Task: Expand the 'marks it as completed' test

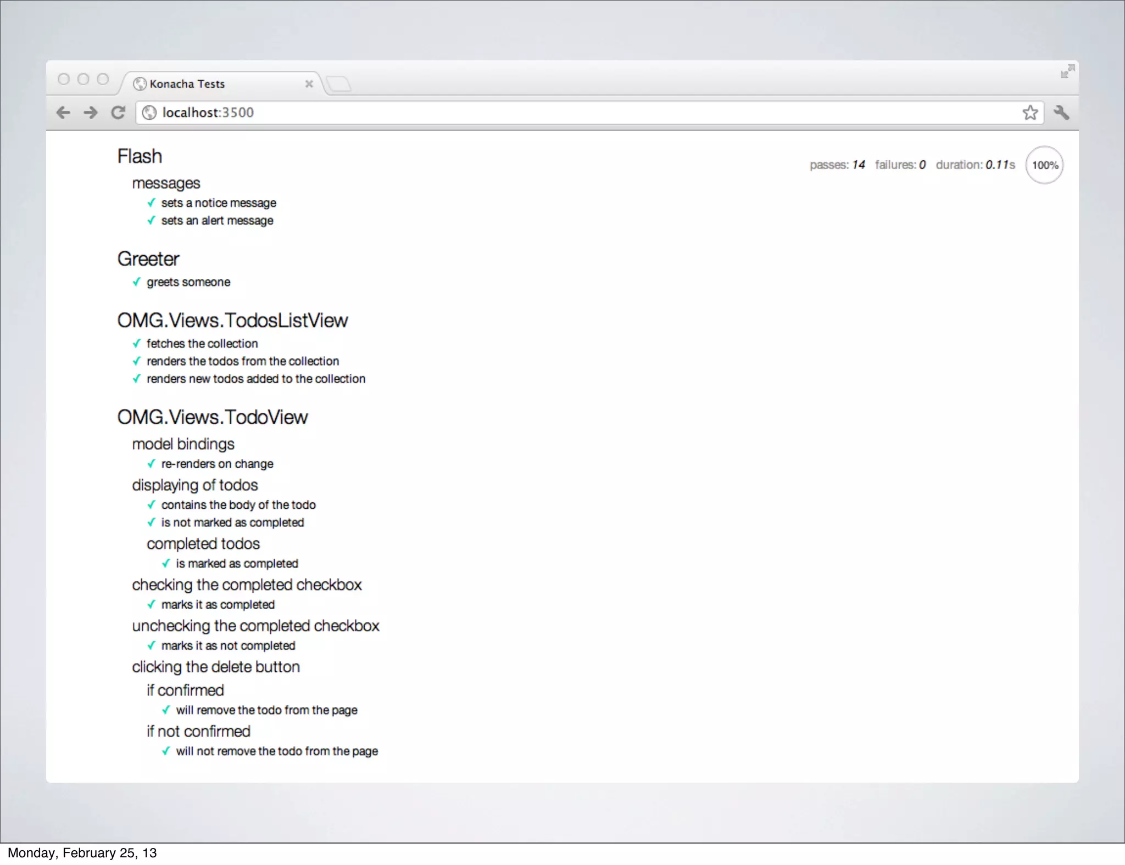Action: point(218,605)
